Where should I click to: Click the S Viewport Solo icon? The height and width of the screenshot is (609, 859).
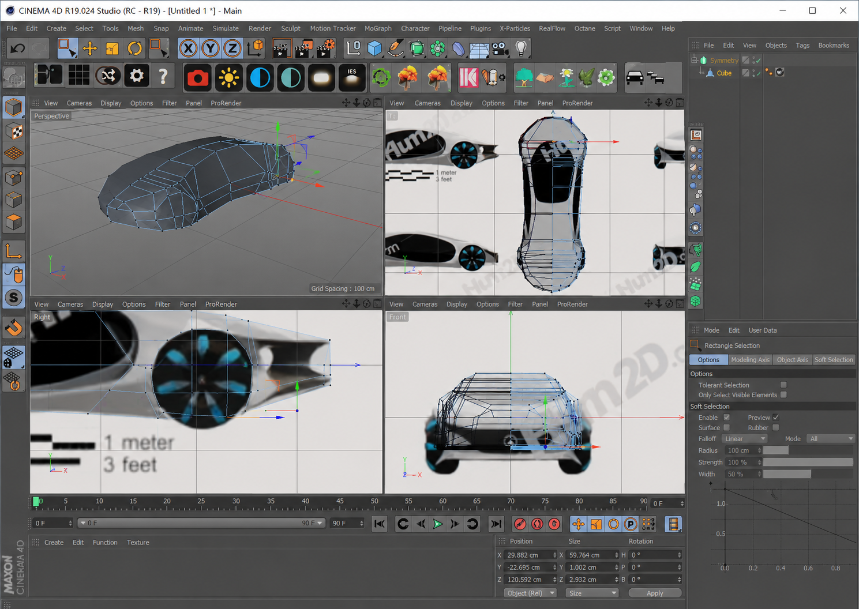(x=14, y=298)
